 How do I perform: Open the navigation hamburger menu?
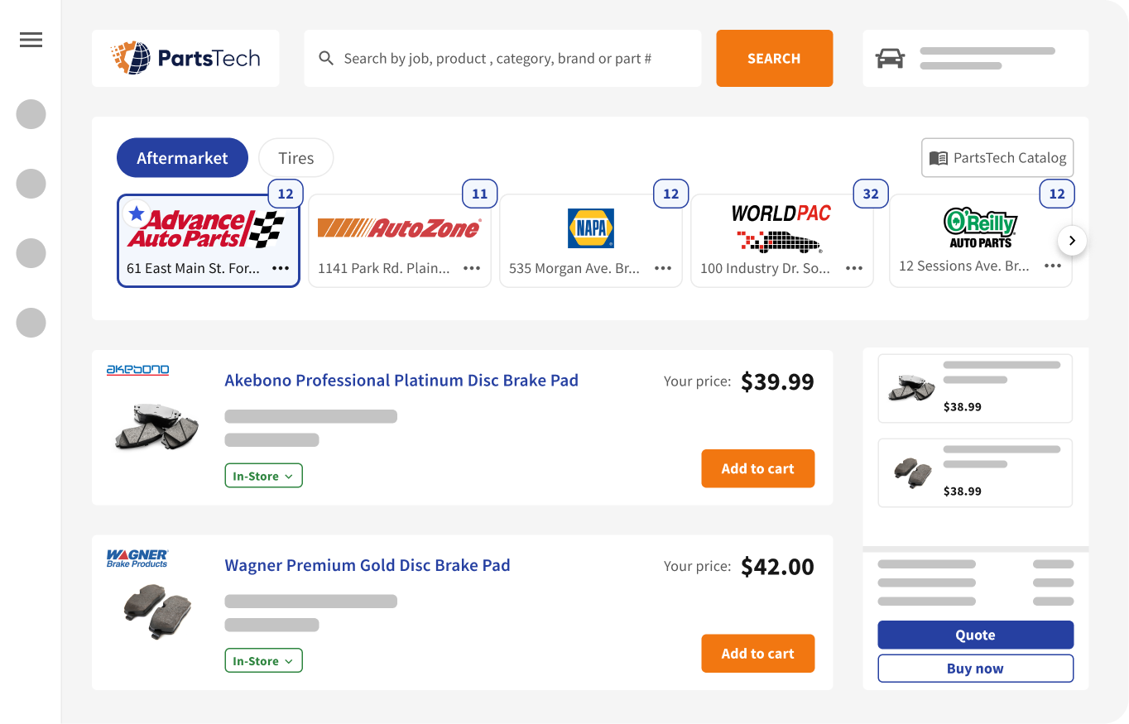coord(31,39)
